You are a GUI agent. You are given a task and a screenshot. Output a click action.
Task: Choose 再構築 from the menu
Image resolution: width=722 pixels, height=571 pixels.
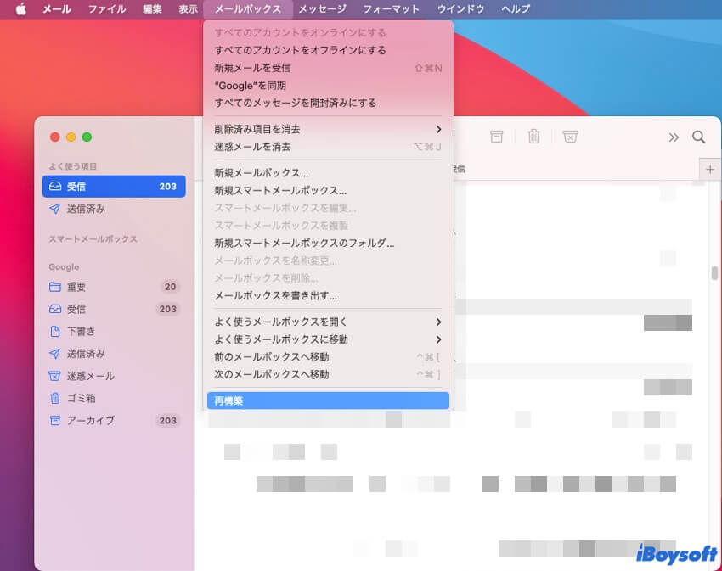pyautogui.click(x=328, y=400)
